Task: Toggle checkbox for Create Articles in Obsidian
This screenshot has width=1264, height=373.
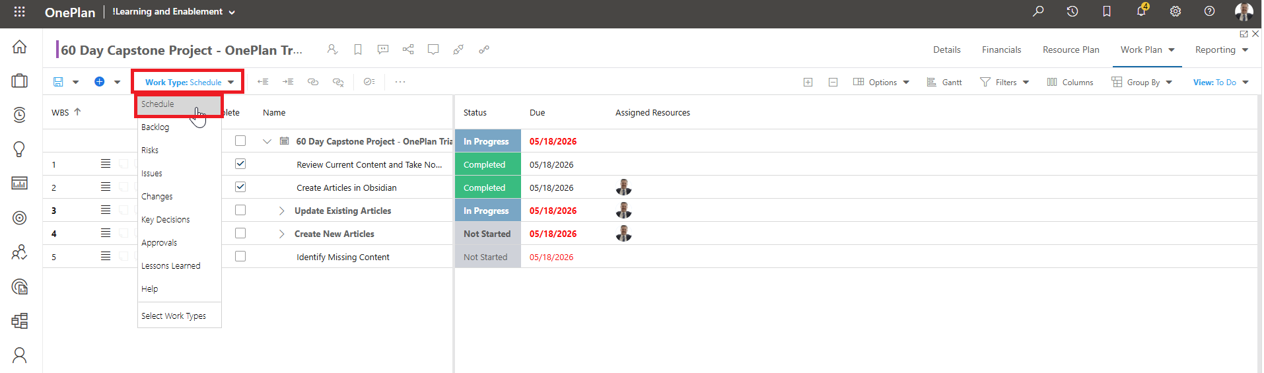Action: point(240,187)
